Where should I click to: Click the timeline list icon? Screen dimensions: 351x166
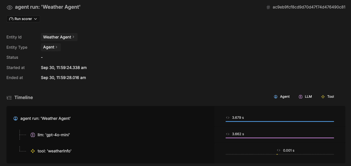[x=9, y=98]
